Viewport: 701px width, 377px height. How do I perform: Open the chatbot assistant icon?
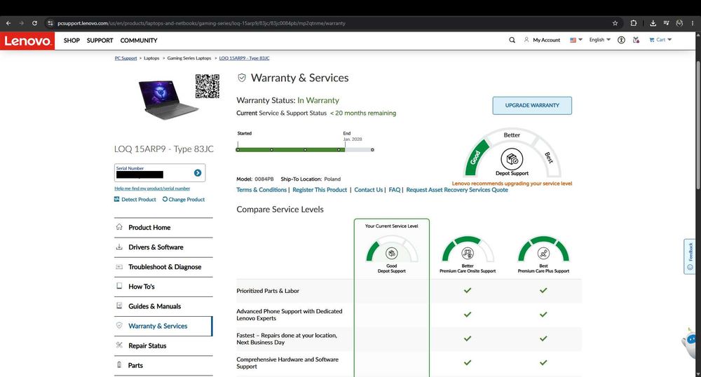point(690,342)
